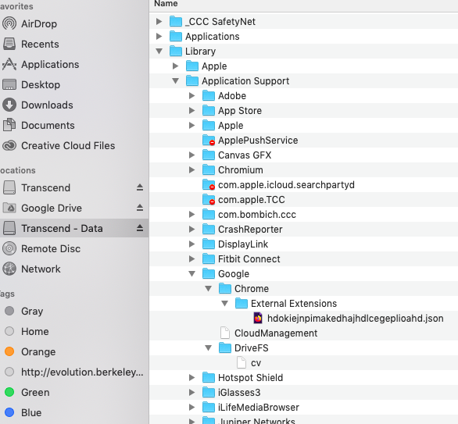Viewport: 458px width, 424px height.
Task: Expand the Canvas GFX folder
Action: coord(192,155)
